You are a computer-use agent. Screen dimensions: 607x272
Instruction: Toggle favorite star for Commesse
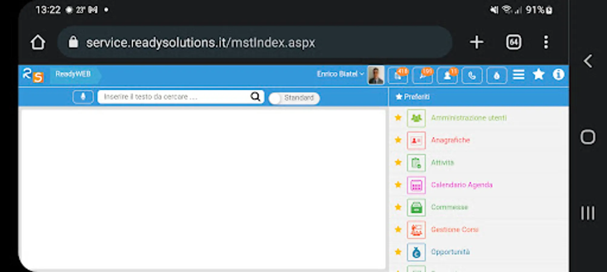click(x=398, y=207)
